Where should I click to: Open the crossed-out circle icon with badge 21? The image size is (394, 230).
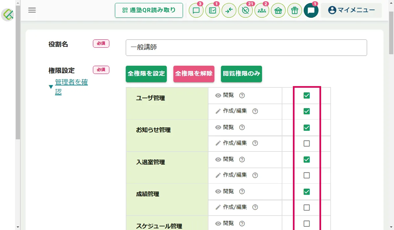coord(245,11)
